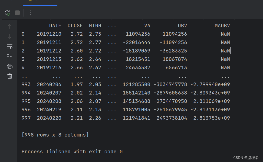Click OBV value -3034747778
Screen dimensions: 263x162
pyautogui.click(x=170, y=84)
